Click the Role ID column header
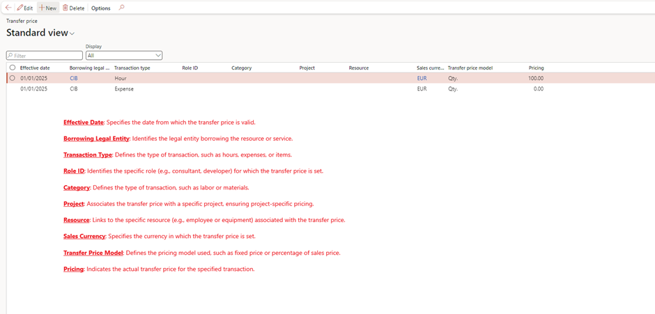Screen dimensions: 655x314 click(190, 68)
